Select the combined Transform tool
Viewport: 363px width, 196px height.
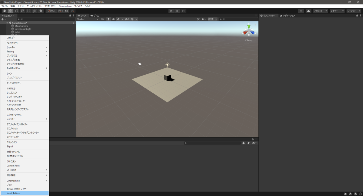tap(35, 11)
